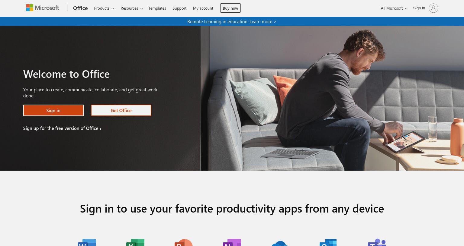Click the orange Sign in button
Screen dimensions: 464x246
[x=53, y=110]
